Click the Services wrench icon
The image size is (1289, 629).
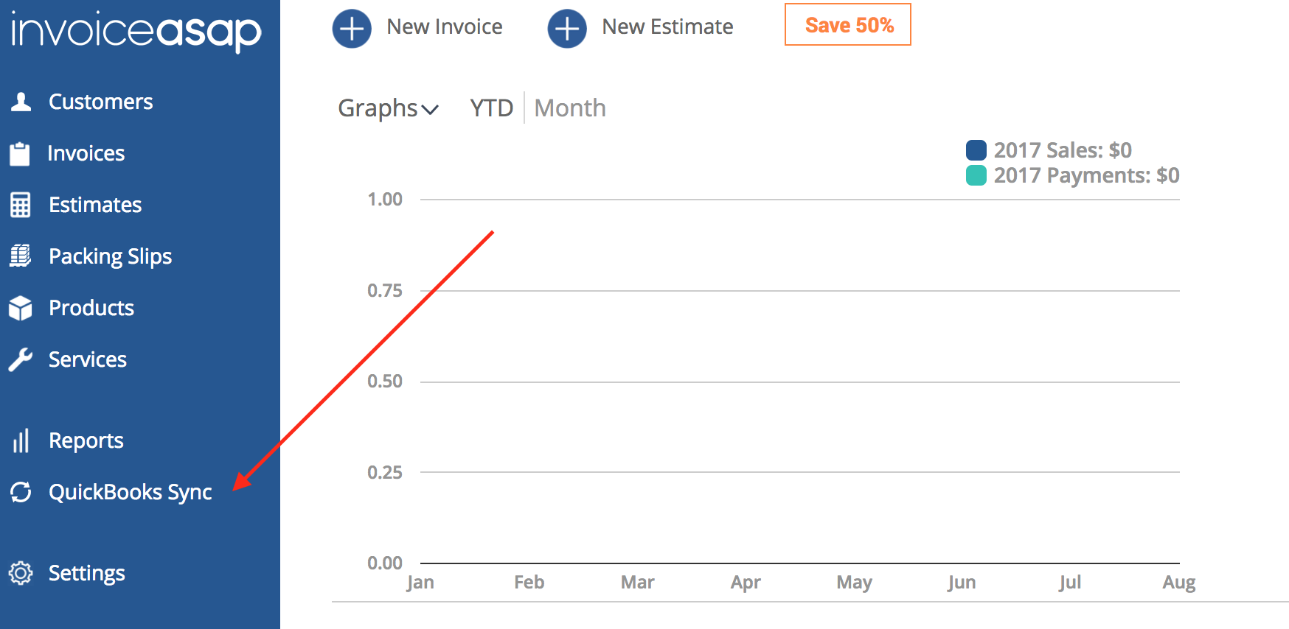[21, 359]
